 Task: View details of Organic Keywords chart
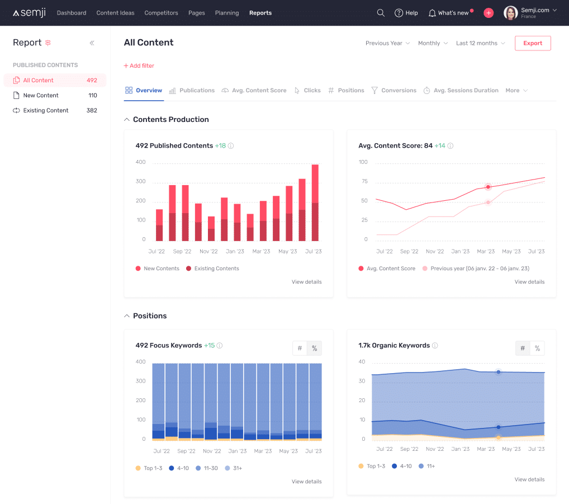coord(529,479)
